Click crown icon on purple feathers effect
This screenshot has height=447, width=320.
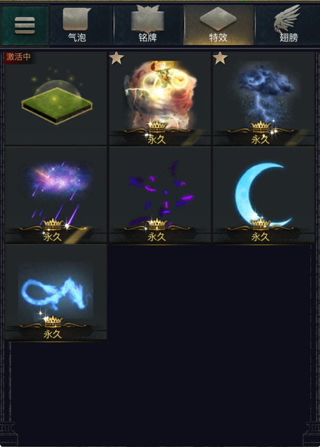click(x=157, y=224)
